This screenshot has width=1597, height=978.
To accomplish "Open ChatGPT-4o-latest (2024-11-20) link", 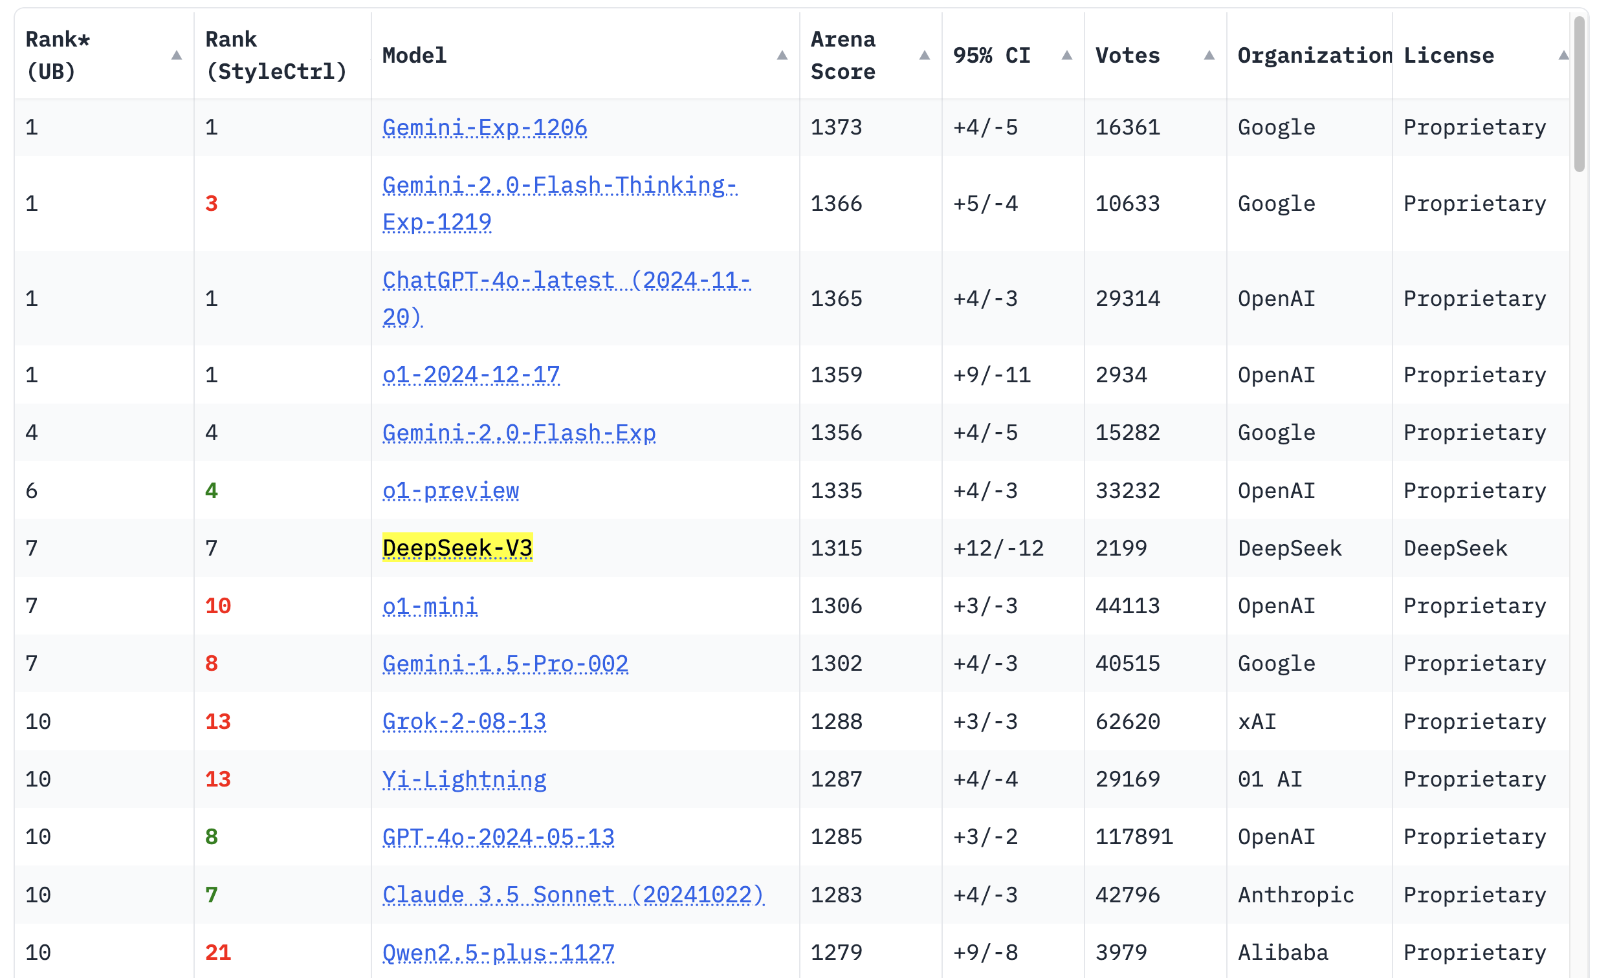I will tap(567, 299).
